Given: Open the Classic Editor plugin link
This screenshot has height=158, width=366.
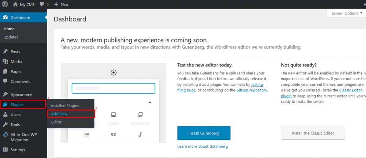Looking at the screenshot, I should coord(351,90).
